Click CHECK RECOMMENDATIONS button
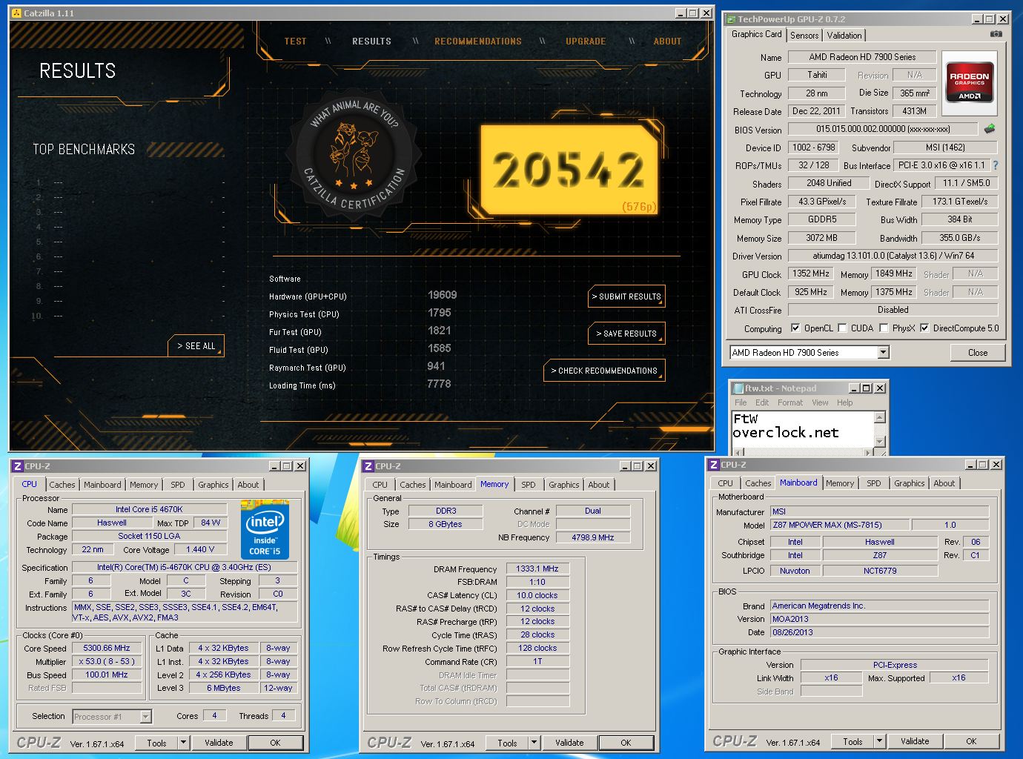The height and width of the screenshot is (759, 1023). point(604,371)
